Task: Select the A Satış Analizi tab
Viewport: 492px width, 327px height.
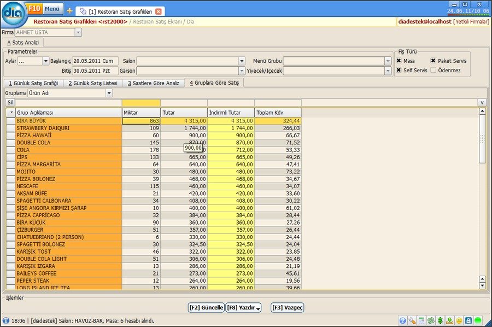Action: coord(23,42)
